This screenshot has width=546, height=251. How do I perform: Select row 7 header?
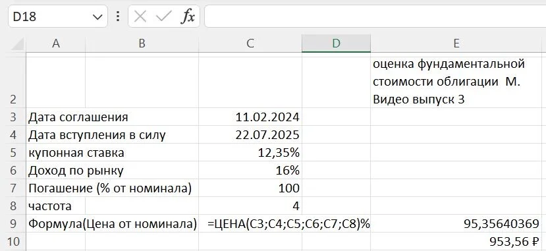(x=13, y=188)
